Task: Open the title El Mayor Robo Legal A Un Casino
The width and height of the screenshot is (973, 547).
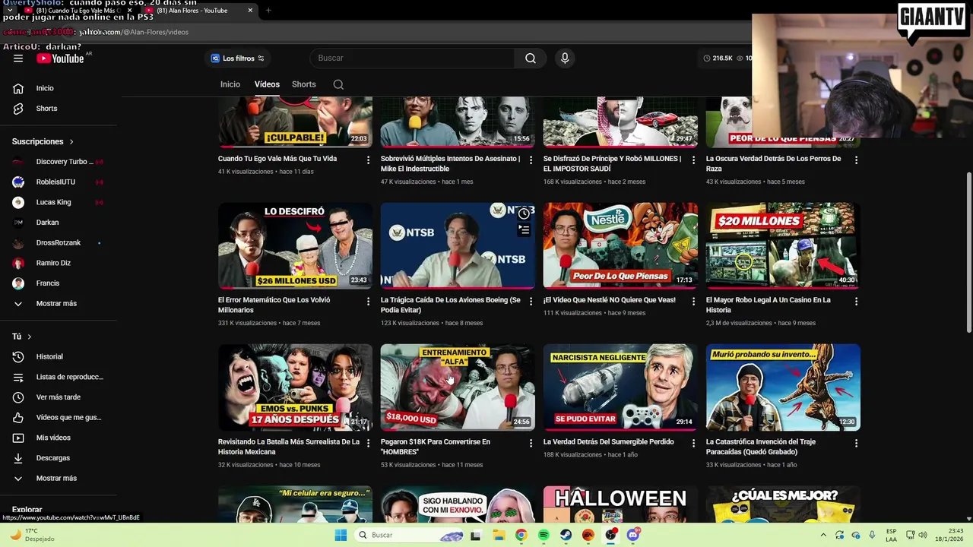Action: [768, 305]
